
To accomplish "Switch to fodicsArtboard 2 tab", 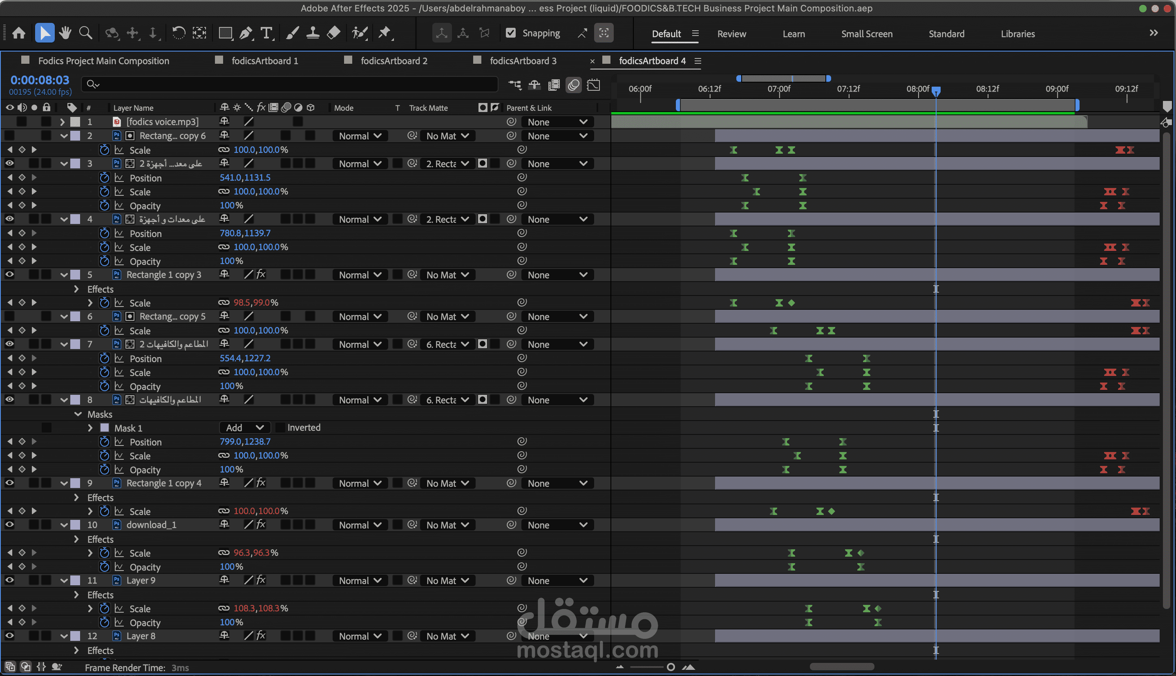I will click(393, 61).
